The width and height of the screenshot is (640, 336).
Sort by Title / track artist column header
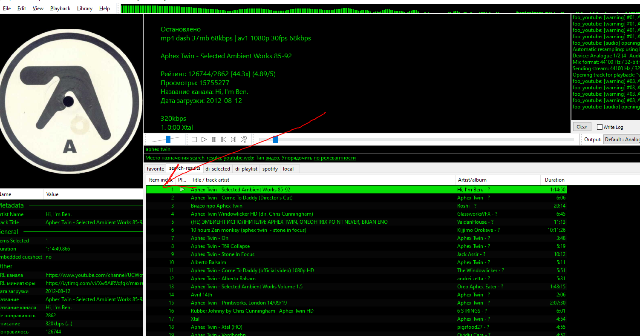click(x=321, y=180)
